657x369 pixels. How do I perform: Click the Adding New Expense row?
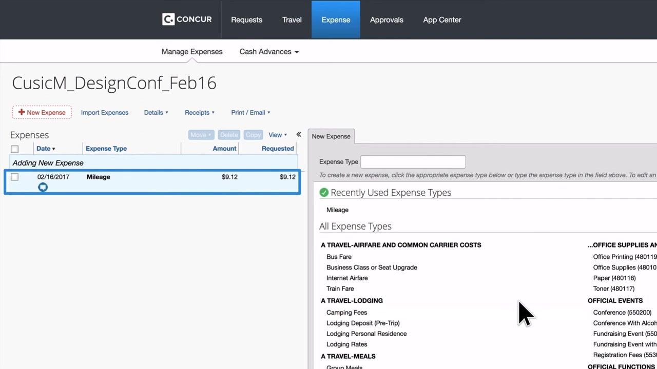pos(152,163)
